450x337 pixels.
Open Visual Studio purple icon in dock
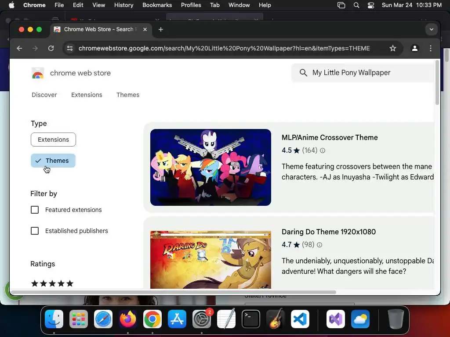pyautogui.click(x=336, y=319)
